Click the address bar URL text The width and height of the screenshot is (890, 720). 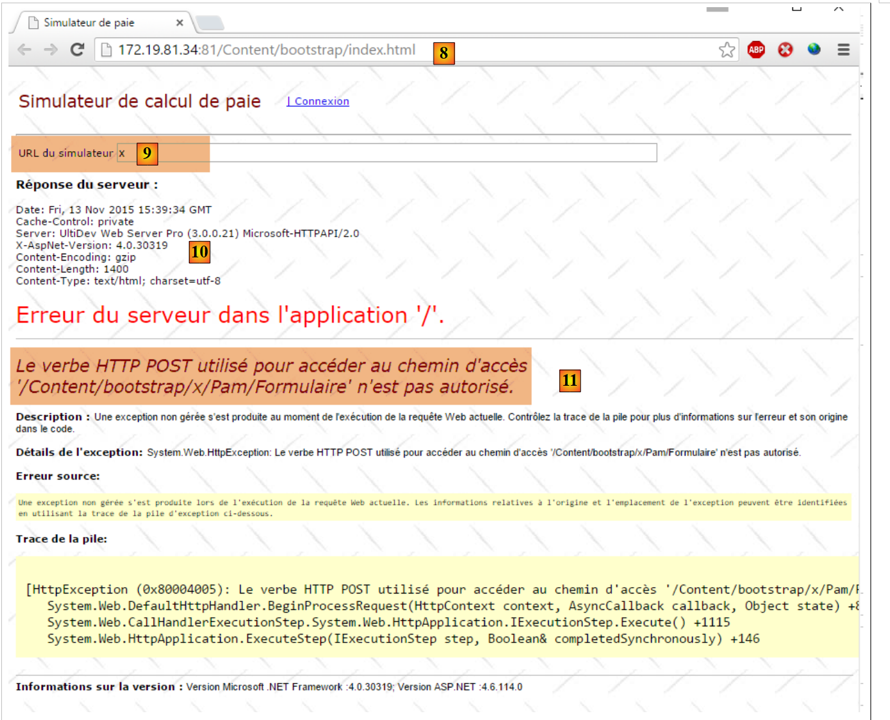click(266, 50)
